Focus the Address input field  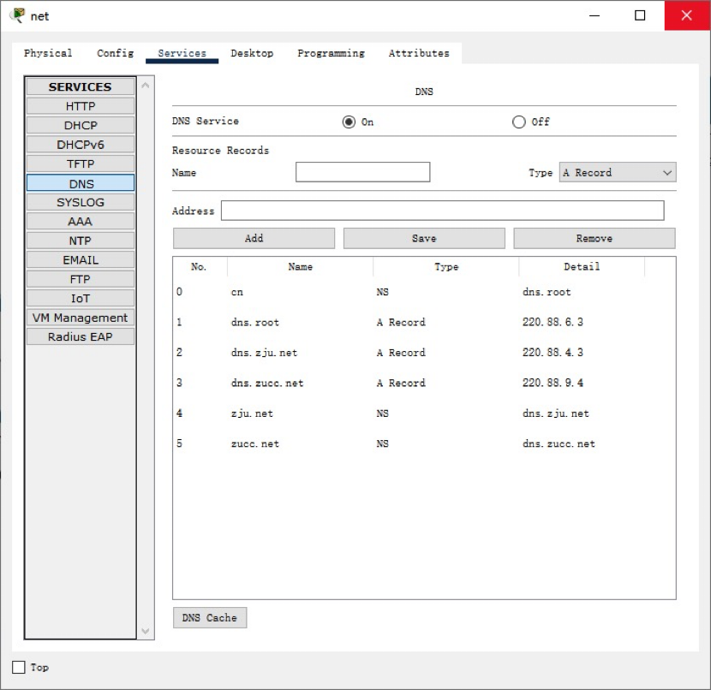point(442,211)
